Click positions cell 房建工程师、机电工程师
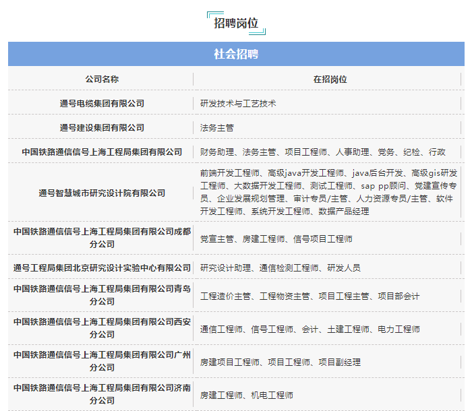472x411 pixels. tap(247, 396)
